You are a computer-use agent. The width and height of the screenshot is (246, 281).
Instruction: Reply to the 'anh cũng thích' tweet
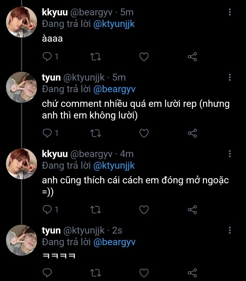click(47, 209)
